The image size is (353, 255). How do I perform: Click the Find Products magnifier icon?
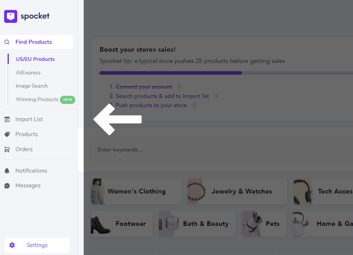[x=7, y=42]
